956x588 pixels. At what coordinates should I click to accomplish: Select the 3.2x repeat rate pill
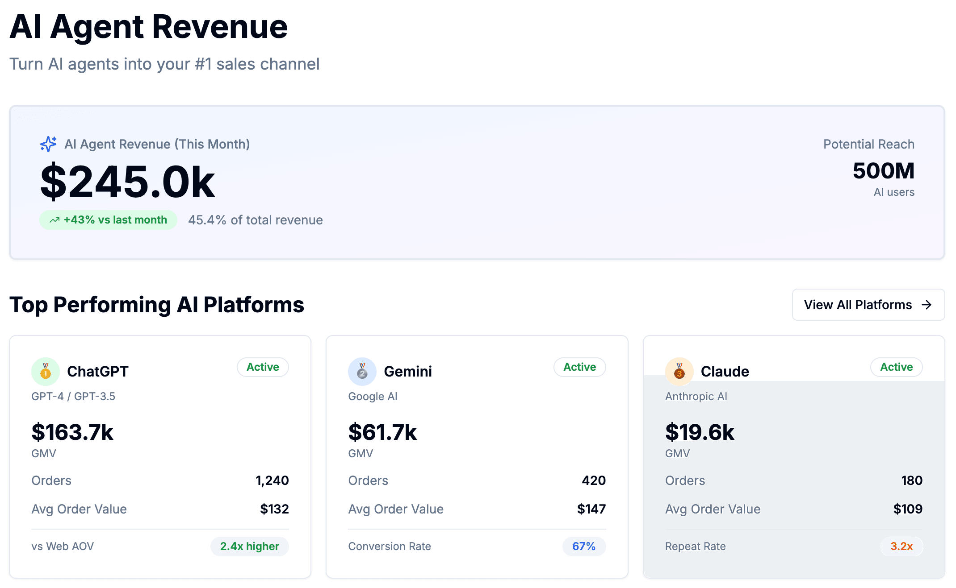pos(901,547)
